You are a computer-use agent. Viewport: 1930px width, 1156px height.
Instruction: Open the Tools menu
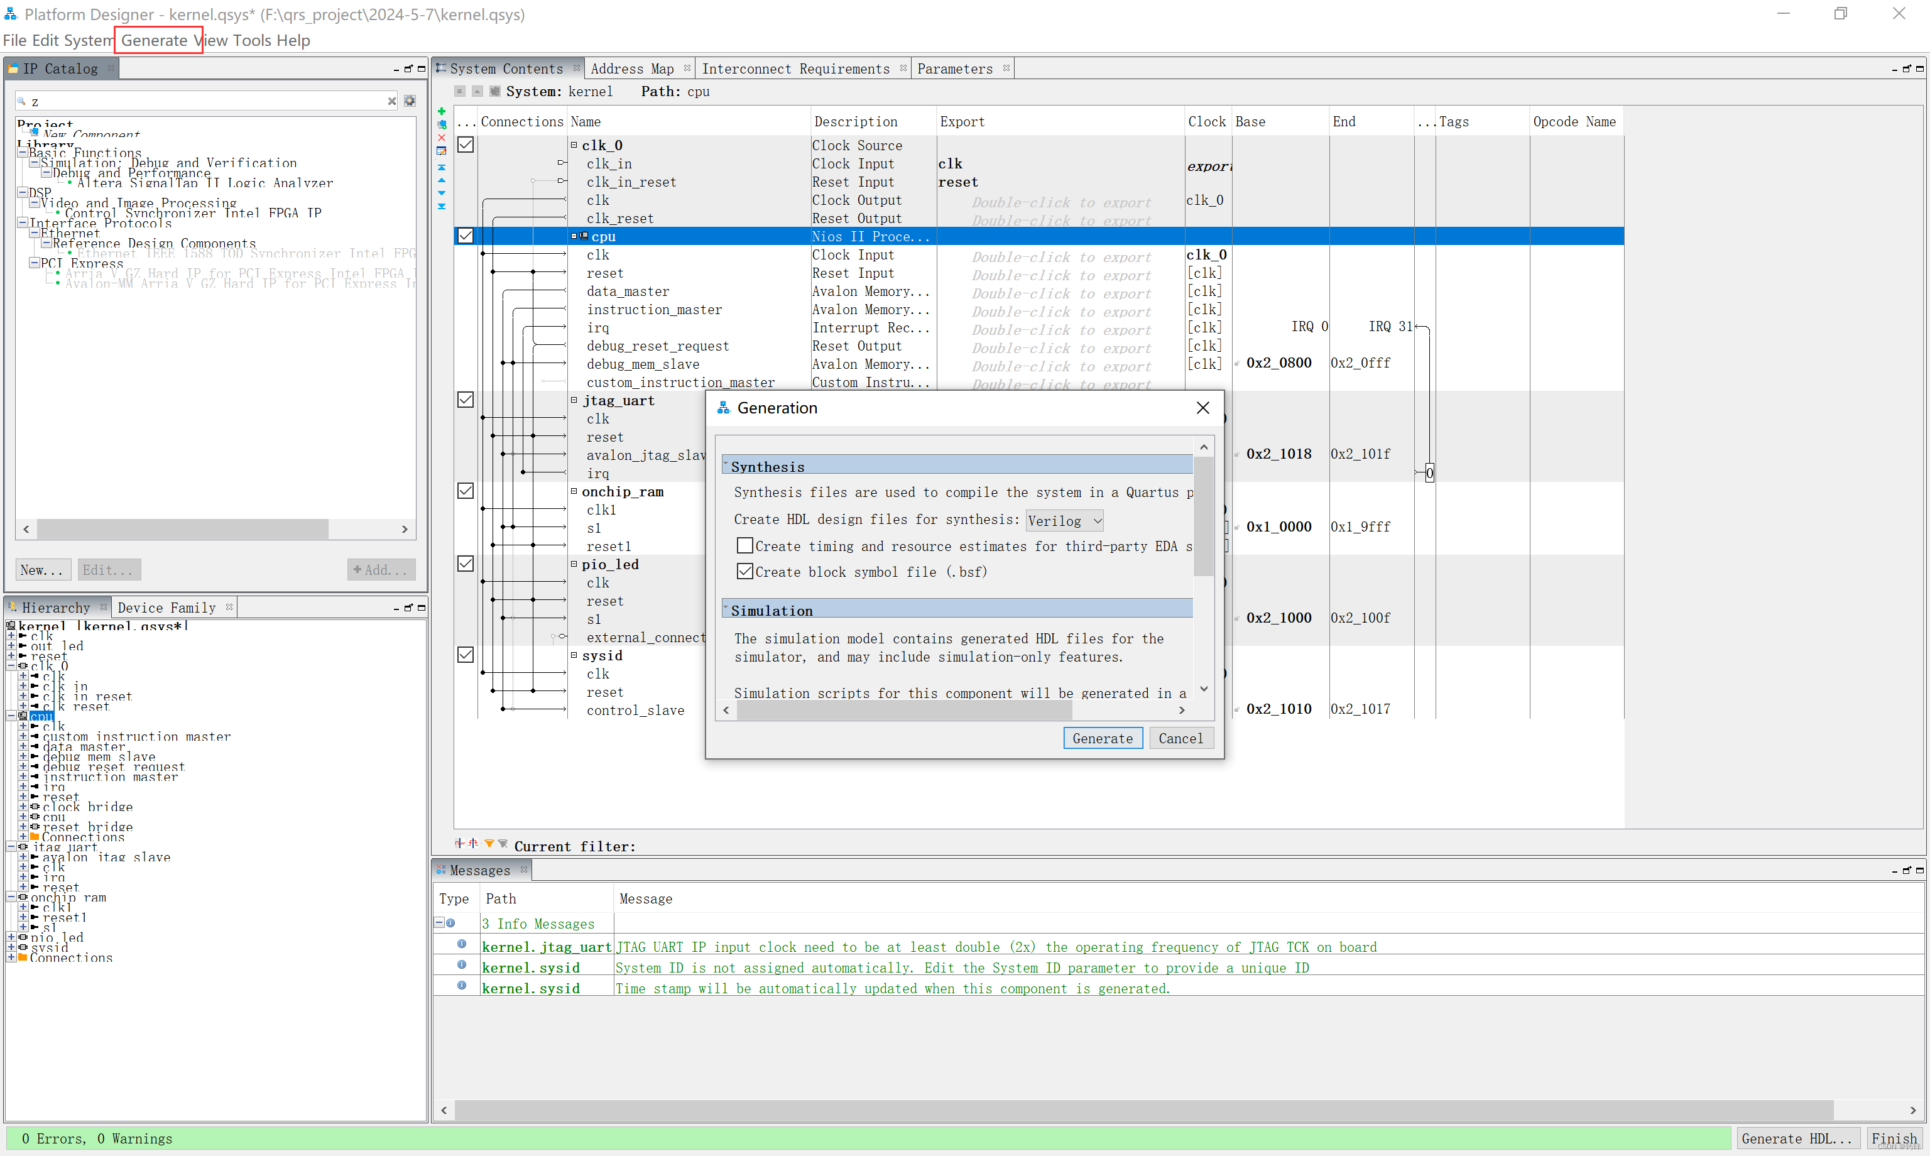(x=253, y=40)
